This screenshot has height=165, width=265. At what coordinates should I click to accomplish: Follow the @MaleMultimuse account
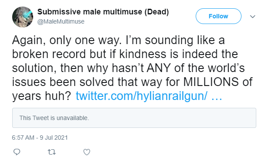218,16
